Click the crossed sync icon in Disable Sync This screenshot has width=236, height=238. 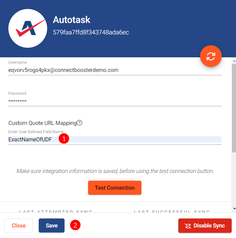pyautogui.click(x=188, y=226)
